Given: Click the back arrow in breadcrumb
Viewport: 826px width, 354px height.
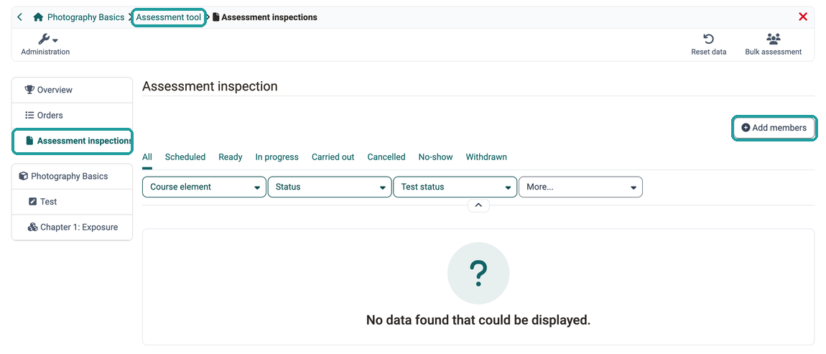Looking at the screenshot, I should pyautogui.click(x=19, y=17).
